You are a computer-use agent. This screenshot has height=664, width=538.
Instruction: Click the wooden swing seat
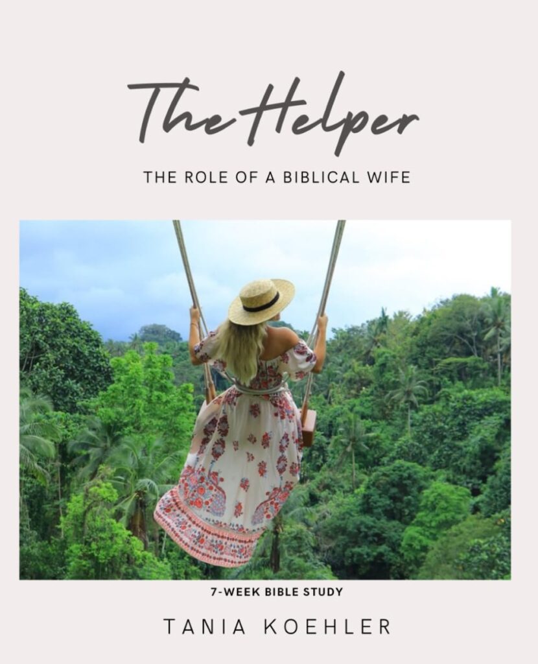(309, 428)
